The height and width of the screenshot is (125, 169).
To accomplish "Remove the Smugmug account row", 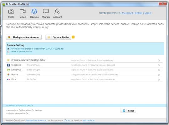I will [x=159, y=70].
